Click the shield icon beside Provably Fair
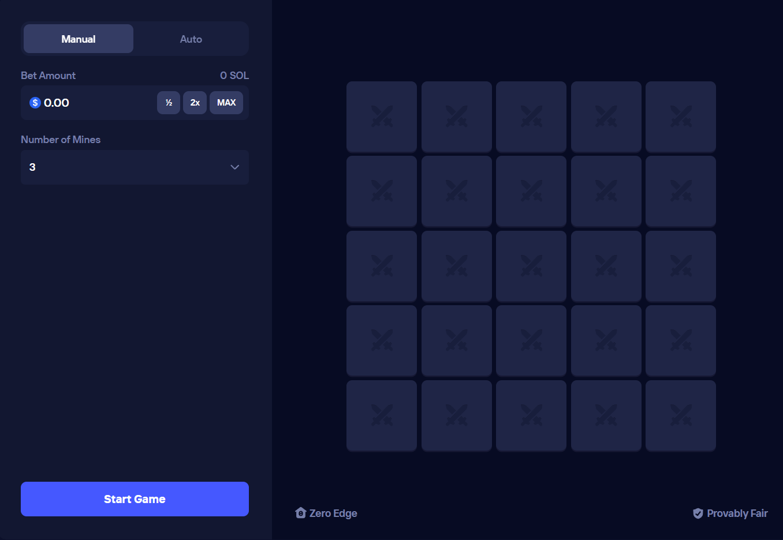Viewport: 783px width, 540px height. point(698,513)
